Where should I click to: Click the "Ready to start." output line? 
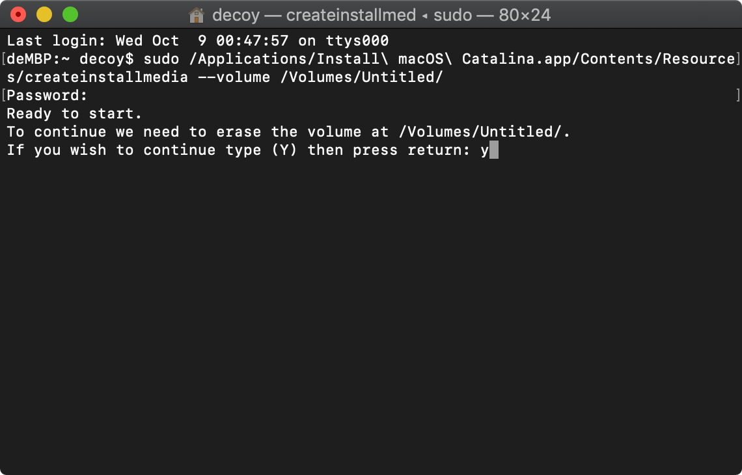click(74, 114)
